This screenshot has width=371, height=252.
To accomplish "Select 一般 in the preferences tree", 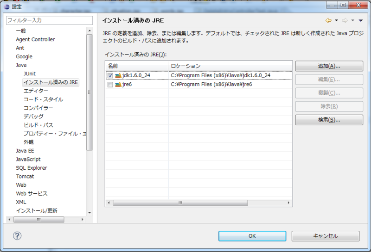I will pos(21,31).
